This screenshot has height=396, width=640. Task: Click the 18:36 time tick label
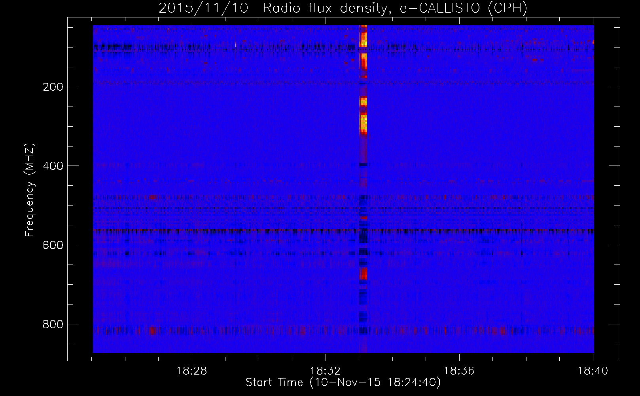[x=459, y=371]
